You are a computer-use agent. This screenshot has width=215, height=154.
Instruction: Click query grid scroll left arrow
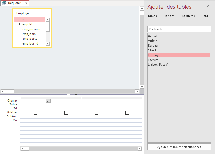[x=23, y=149]
